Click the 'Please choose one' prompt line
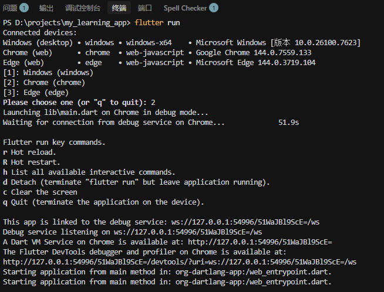Image resolution: width=384 pixels, height=292 pixels. click(79, 103)
